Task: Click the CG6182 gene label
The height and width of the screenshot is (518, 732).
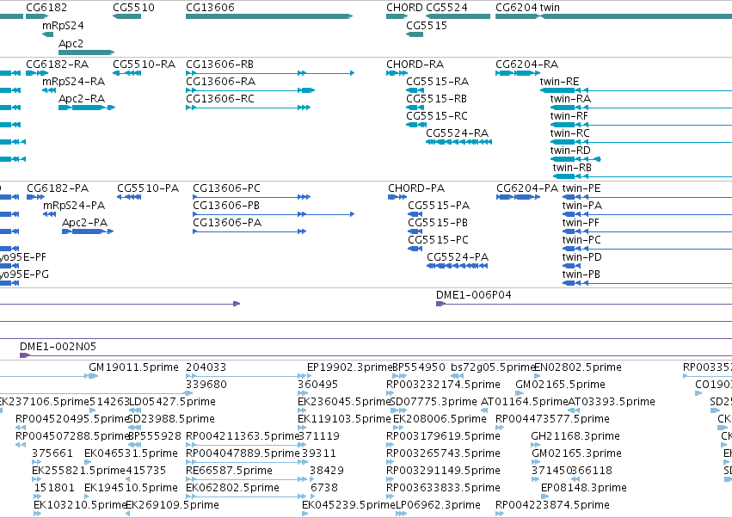Action: (46, 8)
